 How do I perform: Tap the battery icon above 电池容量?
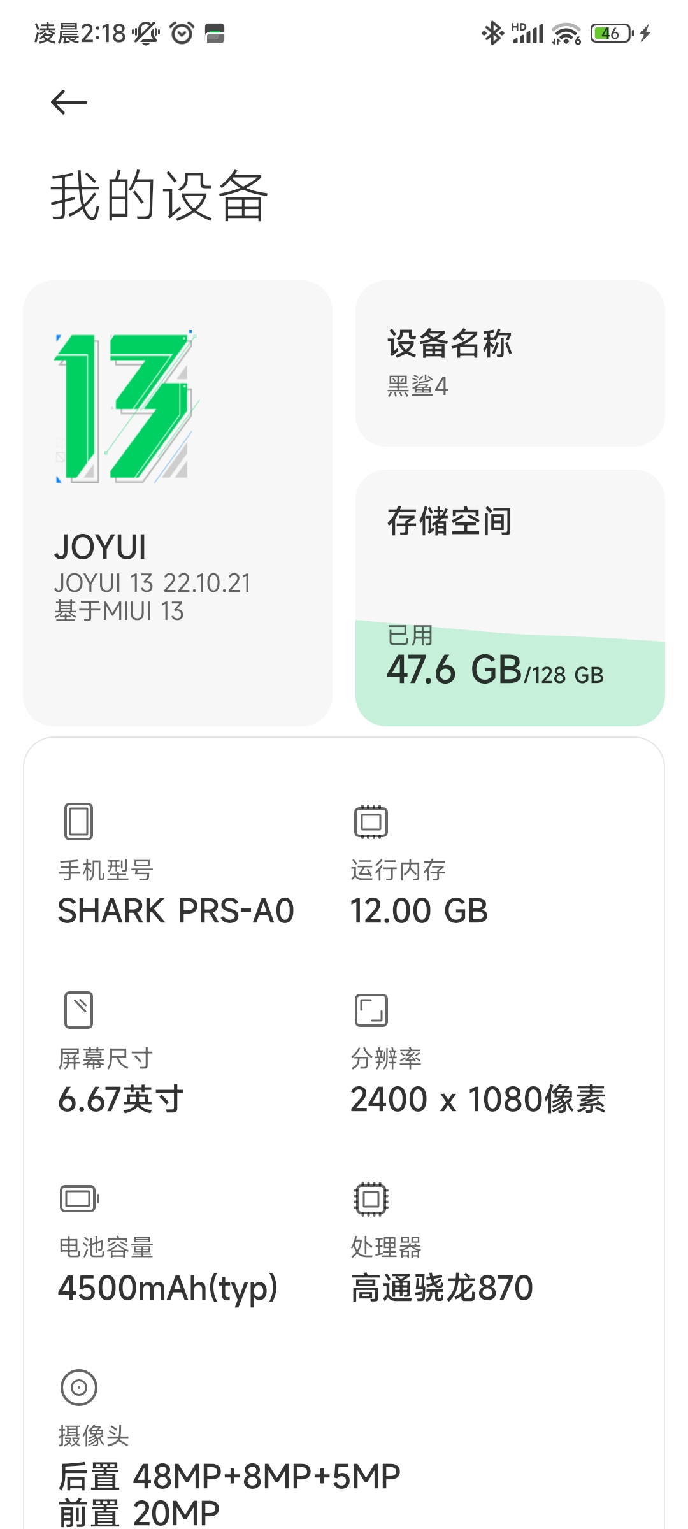pos(80,1198)
